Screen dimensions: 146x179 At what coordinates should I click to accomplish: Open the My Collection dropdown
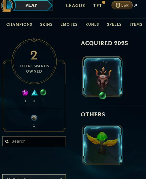[x=34, y=177]
